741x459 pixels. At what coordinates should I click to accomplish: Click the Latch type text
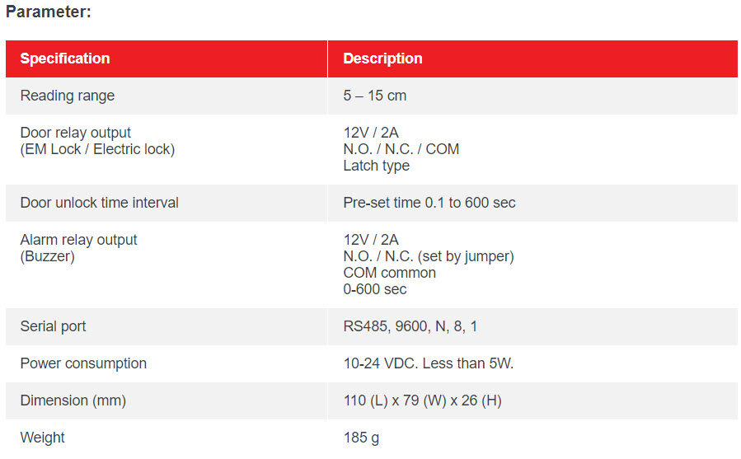click(x=377, y=166)
